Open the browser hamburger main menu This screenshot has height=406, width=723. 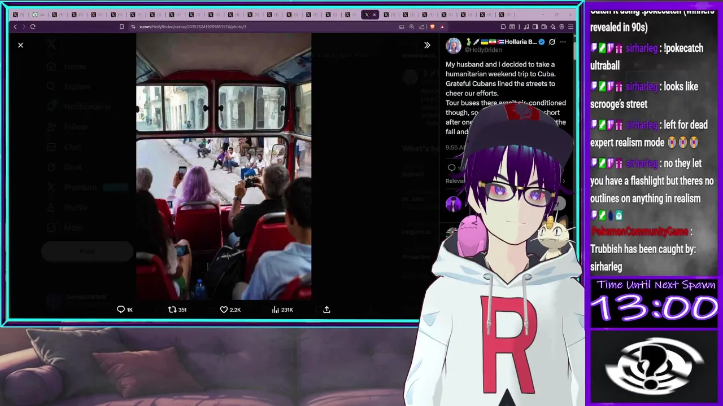coord(570,27)
